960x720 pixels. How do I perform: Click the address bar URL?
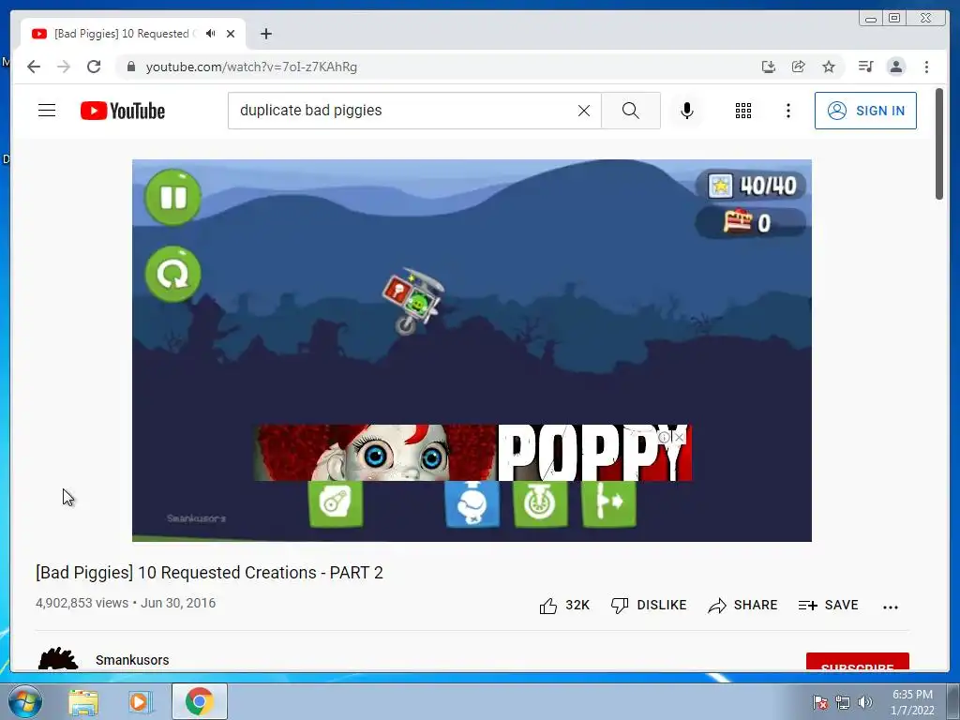[251, 67]
